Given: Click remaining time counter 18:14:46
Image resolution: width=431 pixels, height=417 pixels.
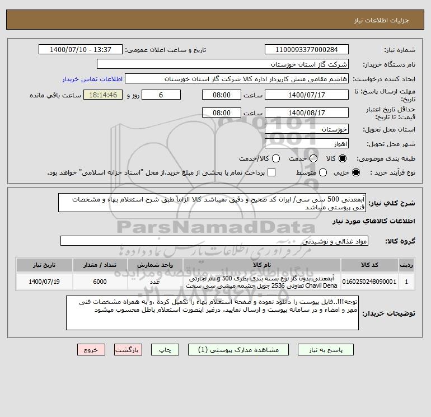Looking at the screenshot, I should [103, 95].
